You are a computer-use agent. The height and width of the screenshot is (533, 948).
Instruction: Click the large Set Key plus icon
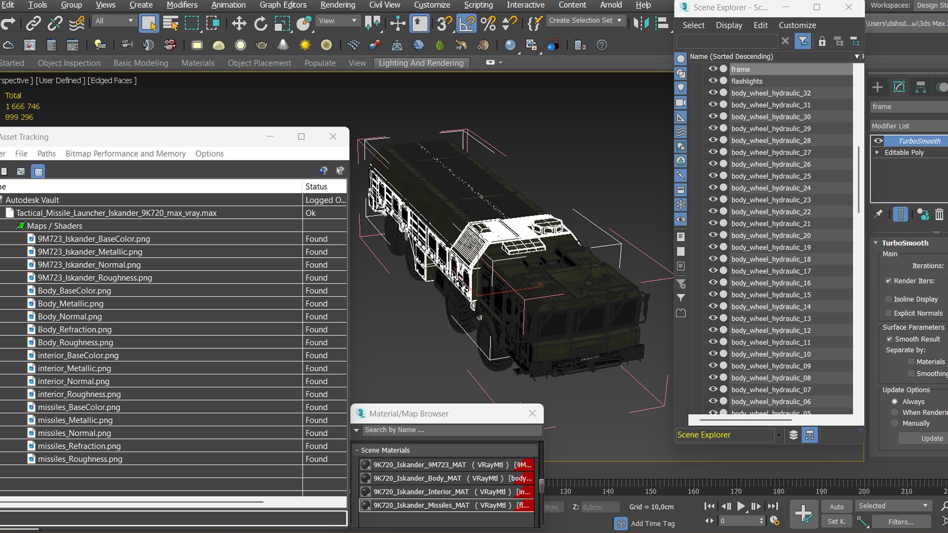(803, 514)
